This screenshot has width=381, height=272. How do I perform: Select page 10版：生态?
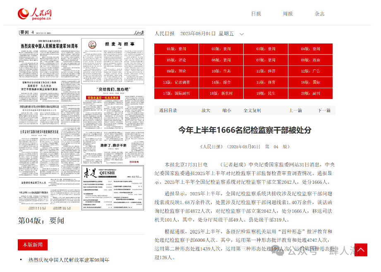(221, 71)
